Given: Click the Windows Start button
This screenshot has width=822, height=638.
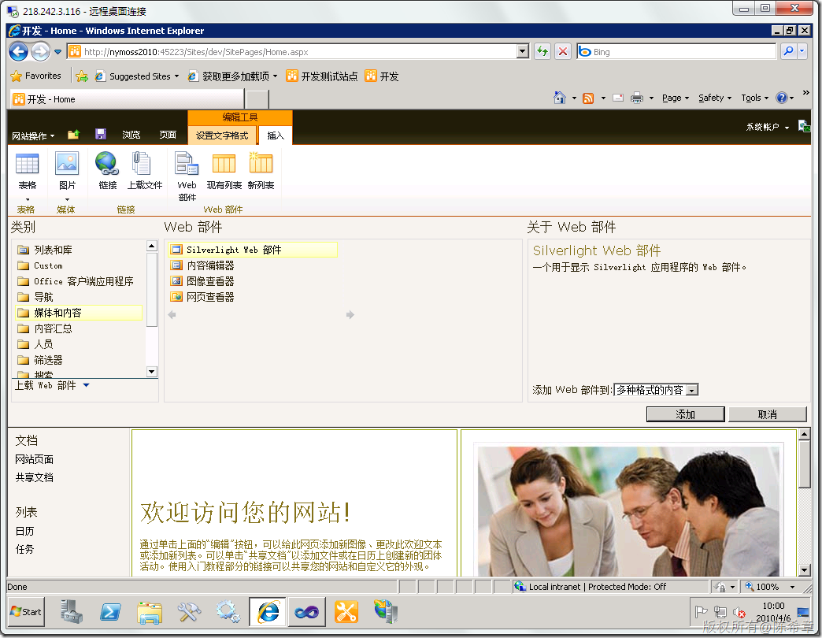Looking at the screenshot, I should coord(26,612).
